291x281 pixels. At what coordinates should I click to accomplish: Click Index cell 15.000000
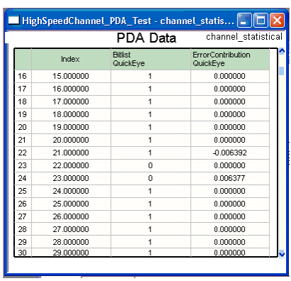pyautogui.click(x=71, y=76)
